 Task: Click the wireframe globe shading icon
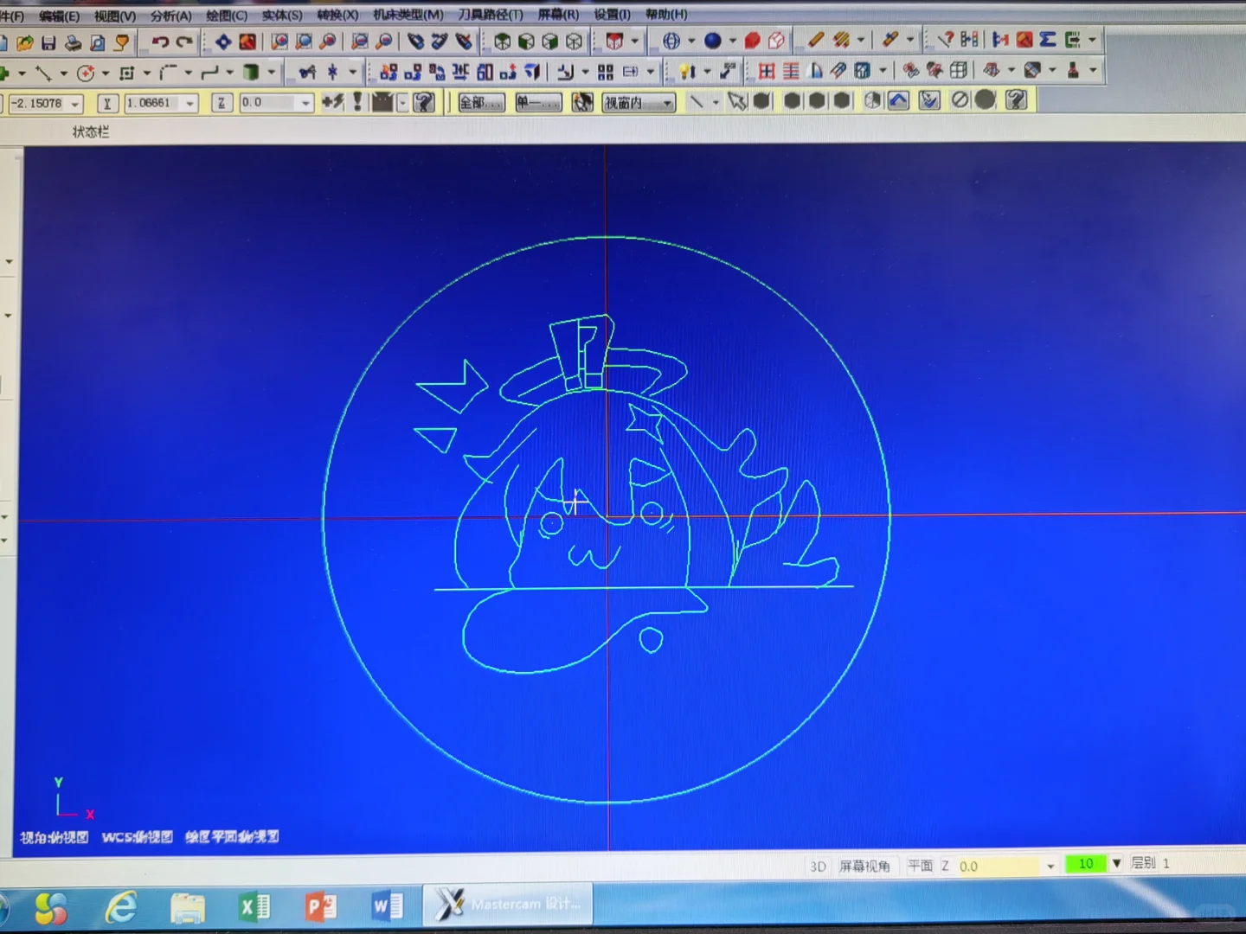671,41
